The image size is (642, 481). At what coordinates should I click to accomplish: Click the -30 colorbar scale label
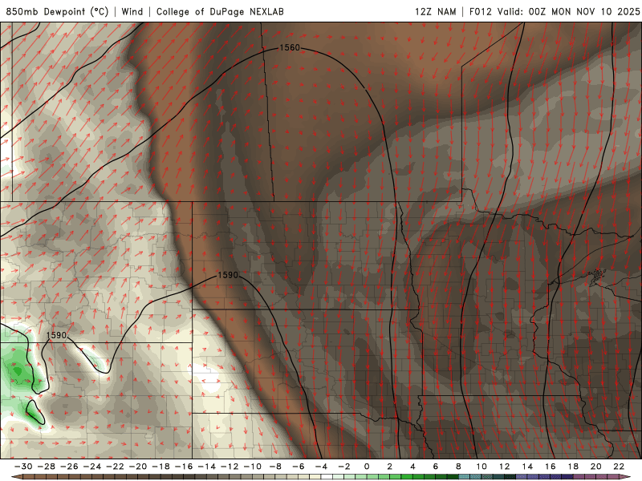(23, 467)
